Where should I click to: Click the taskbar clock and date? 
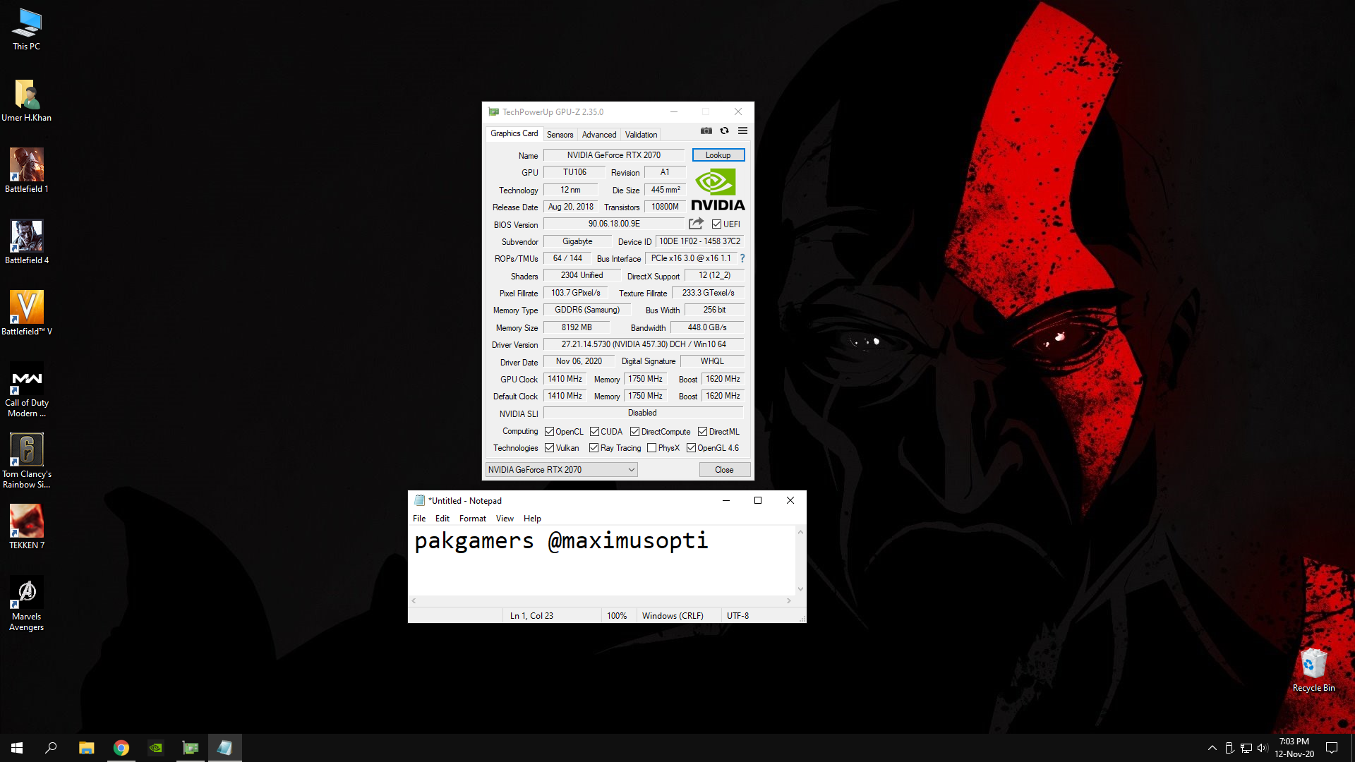tap(1294, 748)
